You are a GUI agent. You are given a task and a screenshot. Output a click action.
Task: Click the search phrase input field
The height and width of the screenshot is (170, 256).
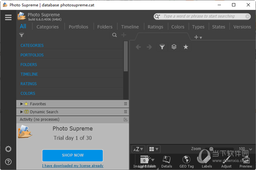[202, 16]
